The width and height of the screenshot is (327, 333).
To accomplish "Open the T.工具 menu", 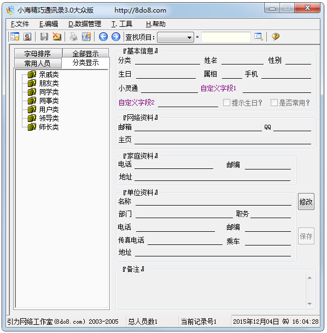I will pyautogui.click(x=122, y=24).
